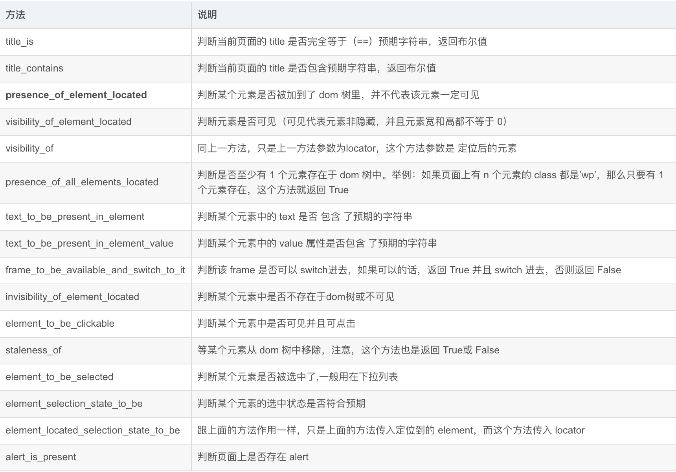Select element_located_selection_state_to_be cell
The height and width of the screenshot is (472, 676).
pos(96,430)
